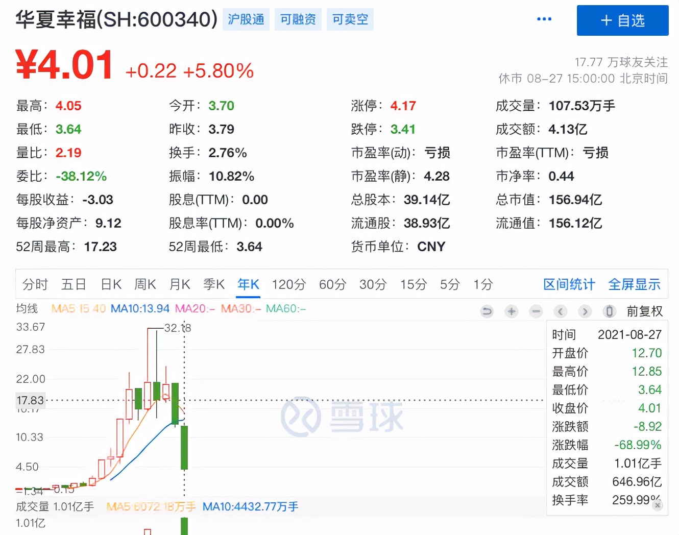The image size is (679, 535).
Task: Close the candle details info popup
Action: coord(658,505)
